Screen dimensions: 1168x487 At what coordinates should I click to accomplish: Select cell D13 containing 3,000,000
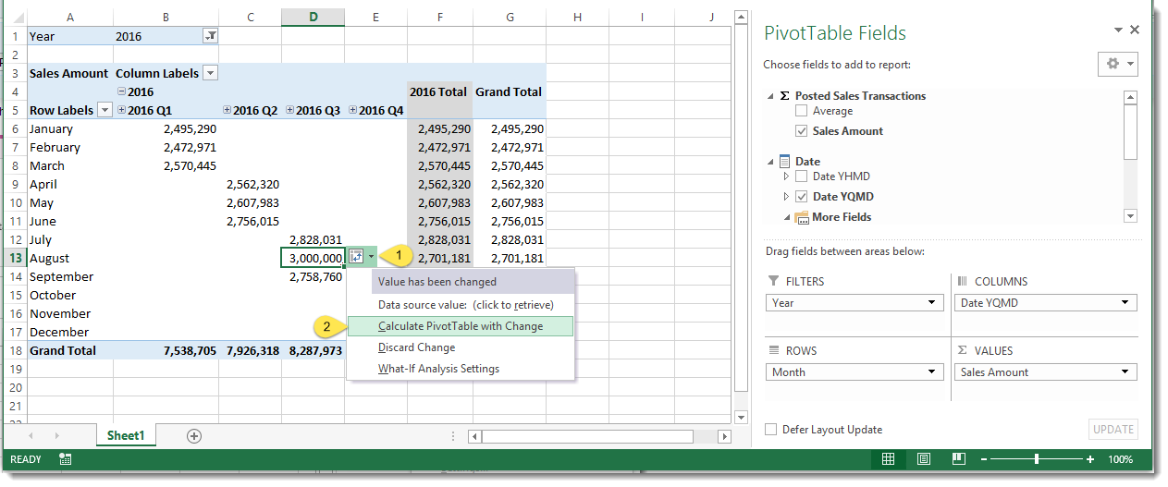(313, 258)
